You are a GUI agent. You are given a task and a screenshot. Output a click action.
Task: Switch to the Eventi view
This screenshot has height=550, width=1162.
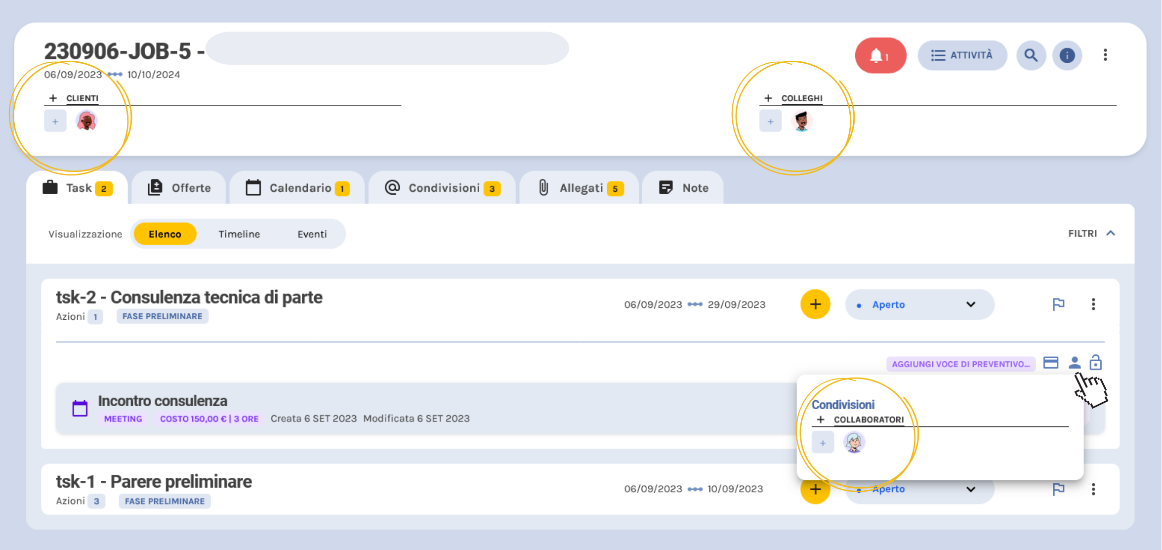point(312,234)
